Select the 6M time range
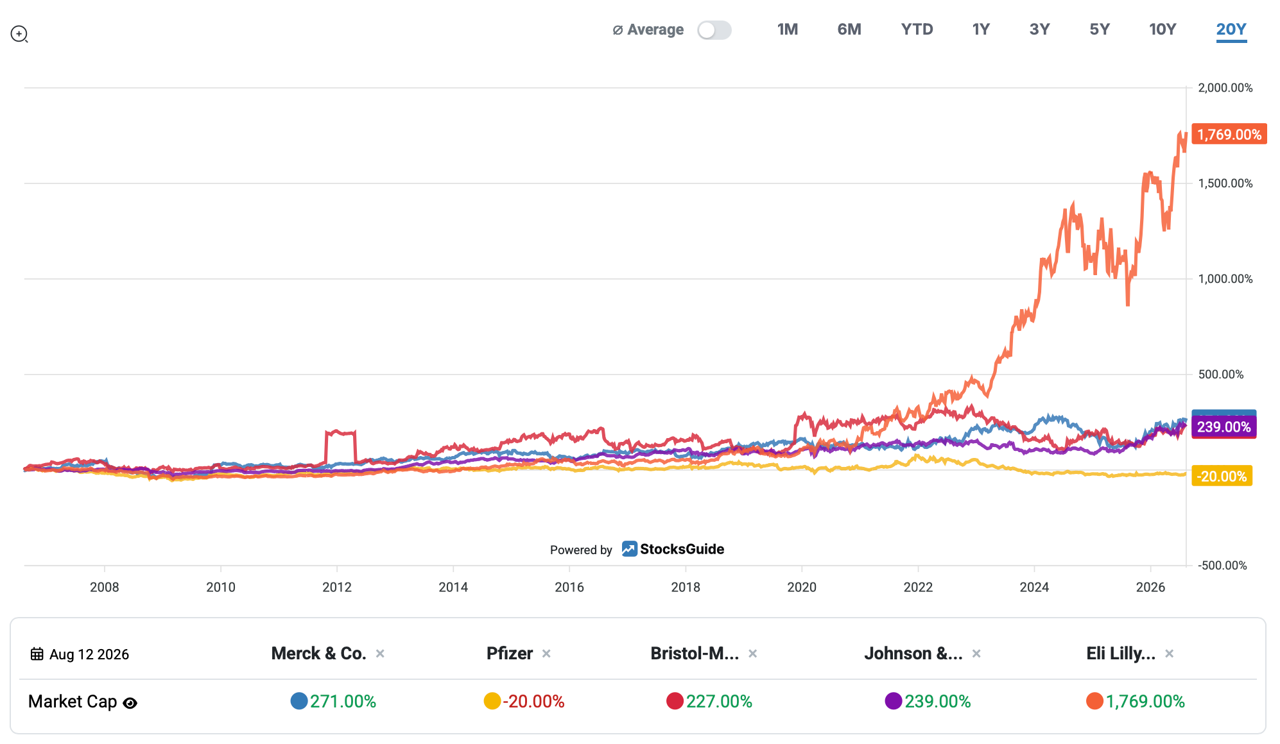This screenshot has height=744, width=1280. [849, 30]
